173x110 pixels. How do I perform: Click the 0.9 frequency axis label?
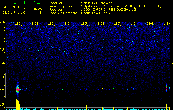[x=2, y=63]
